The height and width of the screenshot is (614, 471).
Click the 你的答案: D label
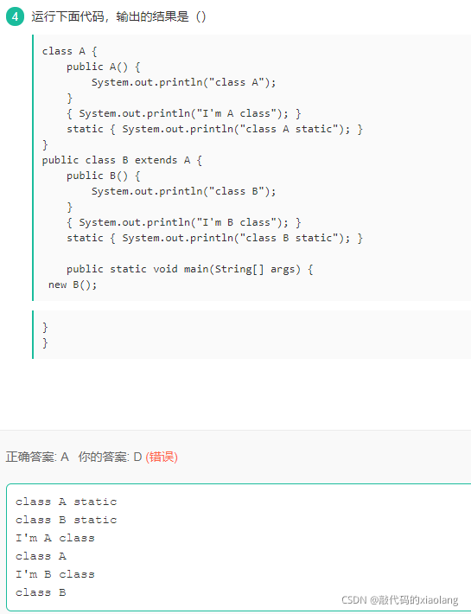point(110,457)
